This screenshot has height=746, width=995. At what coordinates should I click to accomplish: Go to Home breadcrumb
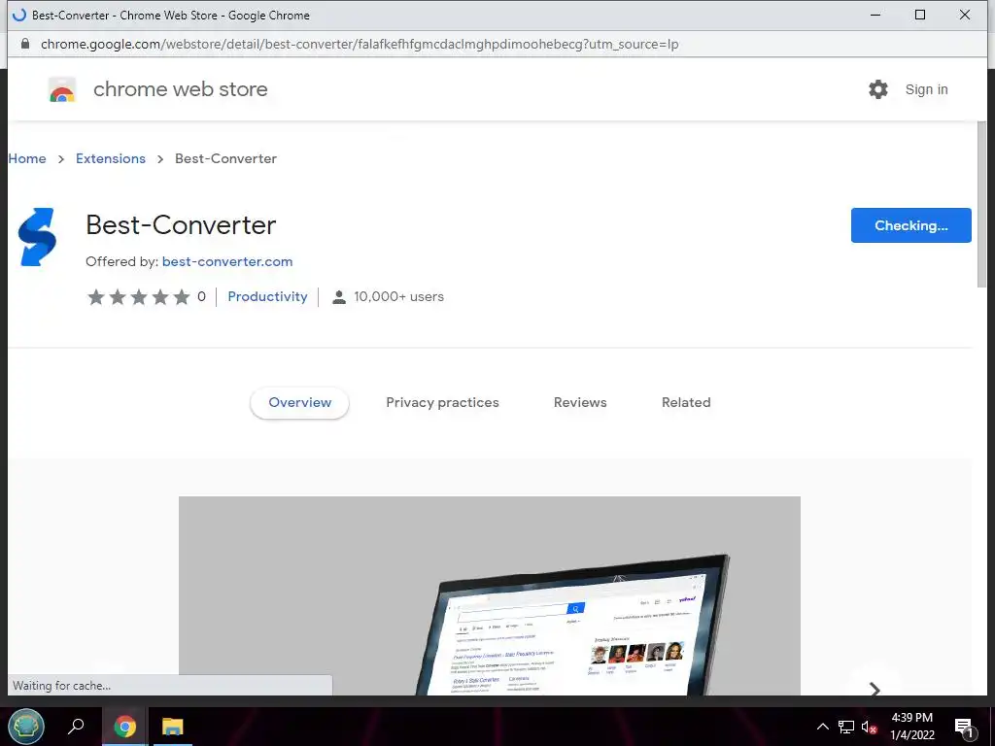27,158
